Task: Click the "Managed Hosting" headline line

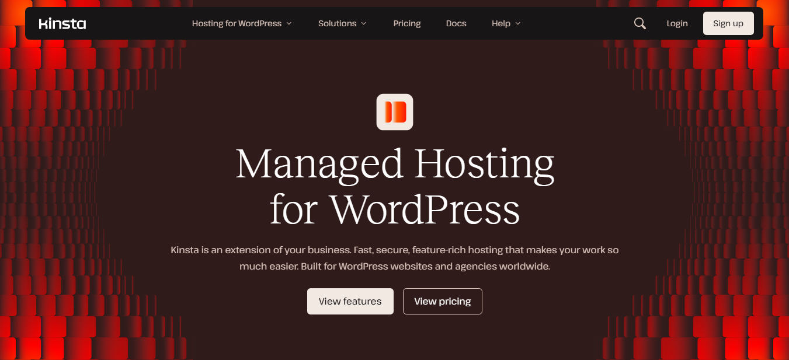Action: 395,164
